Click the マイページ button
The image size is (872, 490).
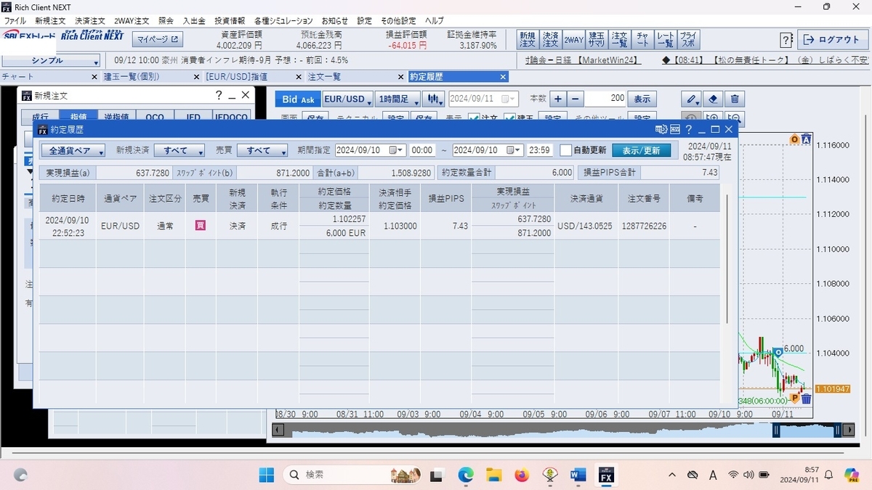point(158,39)
